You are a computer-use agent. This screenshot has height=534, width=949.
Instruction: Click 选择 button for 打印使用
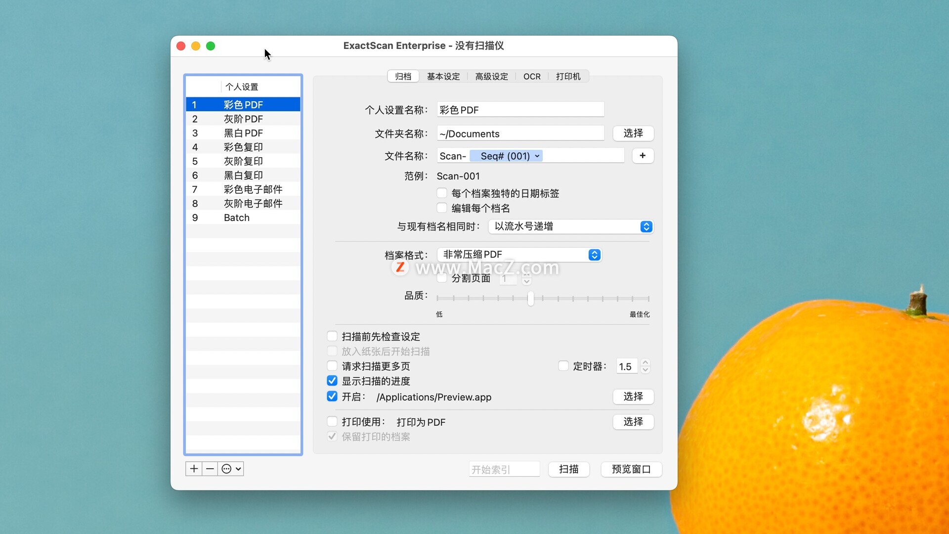pyautogui.click(x=633, y=422)
